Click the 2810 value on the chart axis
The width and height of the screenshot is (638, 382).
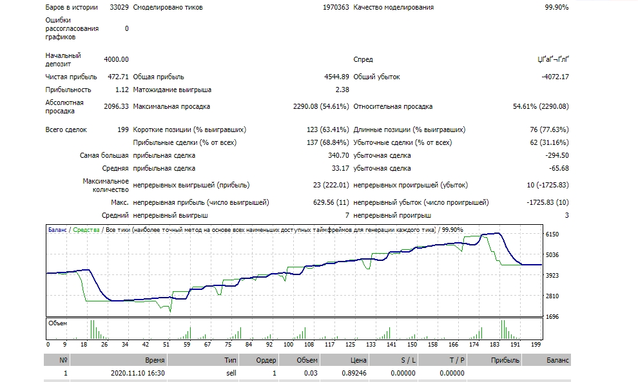[552, 296]
